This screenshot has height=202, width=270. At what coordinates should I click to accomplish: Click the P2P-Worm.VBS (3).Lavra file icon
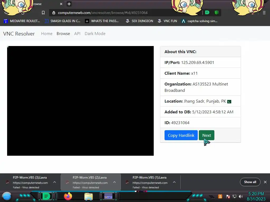(x=7, y=182)
